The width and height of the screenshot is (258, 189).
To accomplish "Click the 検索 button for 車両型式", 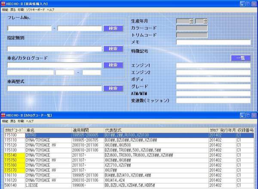I will [x=113, y=89].
